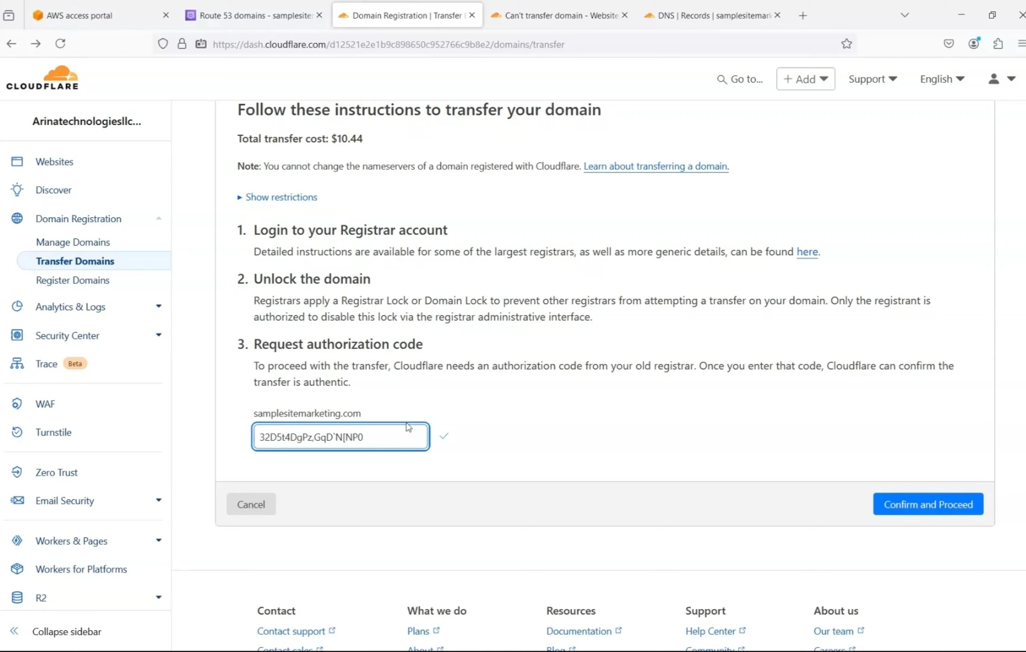The width and height of the screenshot is (1026, 652).
Task: Click the Save to Pocket browser icon
Action: (x=949, y=43)
